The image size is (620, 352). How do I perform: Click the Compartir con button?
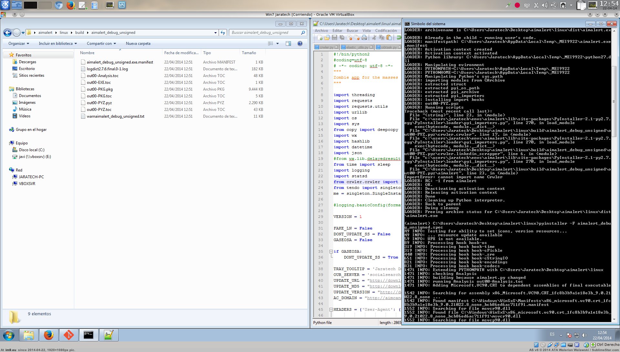point(101,44)
